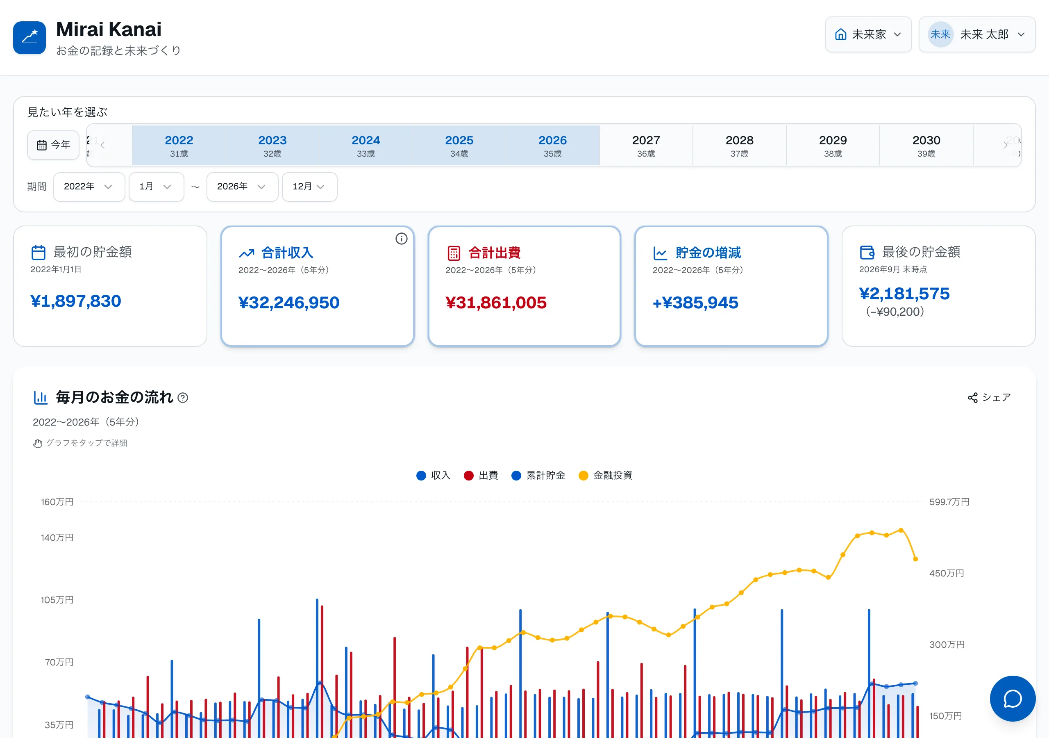The image size is (1049, 738).
Task: Click the ¥2,181,575 final savings amount
Action: point(904,294)
